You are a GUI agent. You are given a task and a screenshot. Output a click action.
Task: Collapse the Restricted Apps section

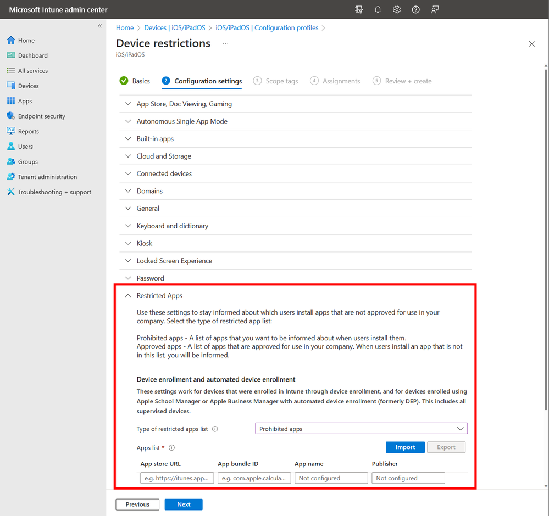296,296
